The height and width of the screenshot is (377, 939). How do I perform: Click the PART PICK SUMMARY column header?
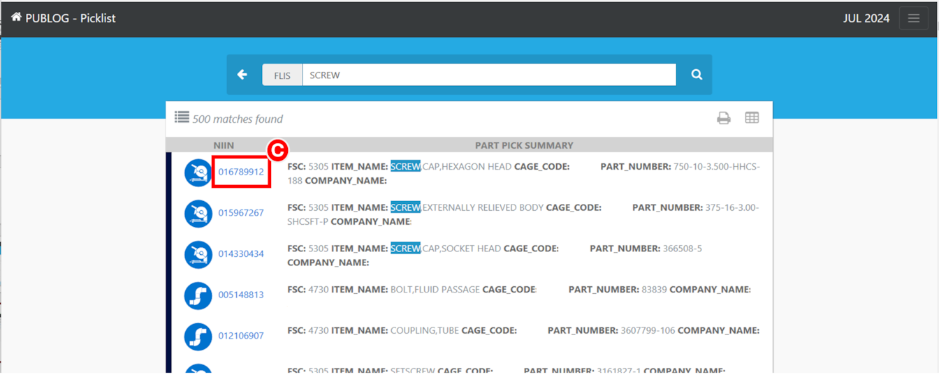[x=524, y=145]
